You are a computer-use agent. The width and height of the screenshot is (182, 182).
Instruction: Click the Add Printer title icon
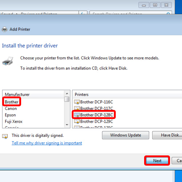[5, 29]
